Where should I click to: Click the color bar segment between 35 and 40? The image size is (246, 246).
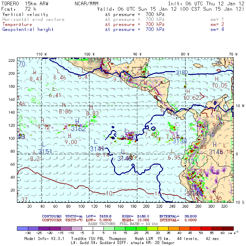tap(174, 229)
